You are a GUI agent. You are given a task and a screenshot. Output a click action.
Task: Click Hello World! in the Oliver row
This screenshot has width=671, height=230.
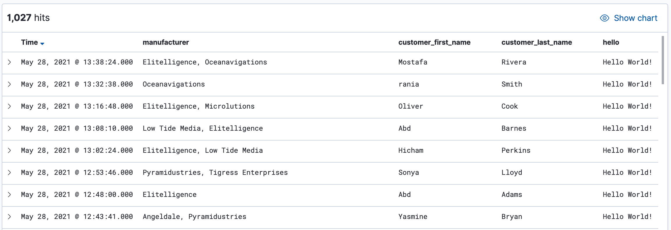(x=627, y=106)
